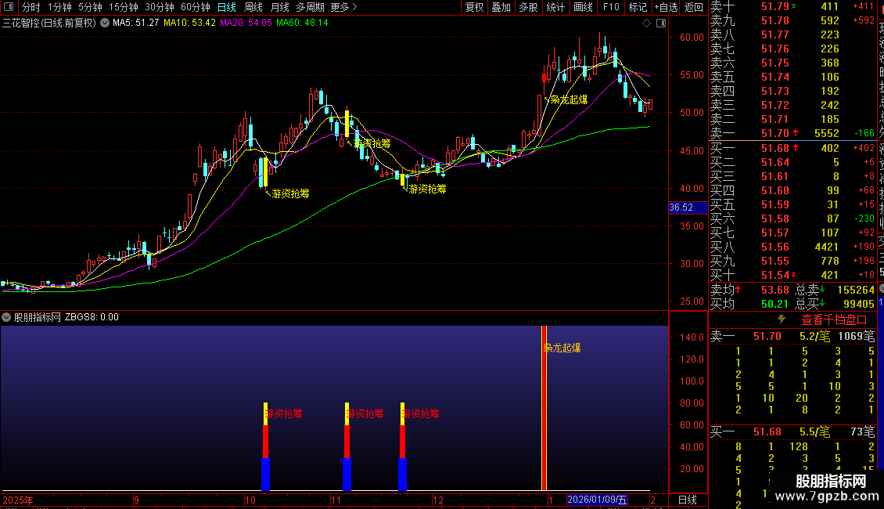Click the 总卖 value 155264
This screenshot has width=884, height=509.
pyautogui.click(x=855, y=290)
